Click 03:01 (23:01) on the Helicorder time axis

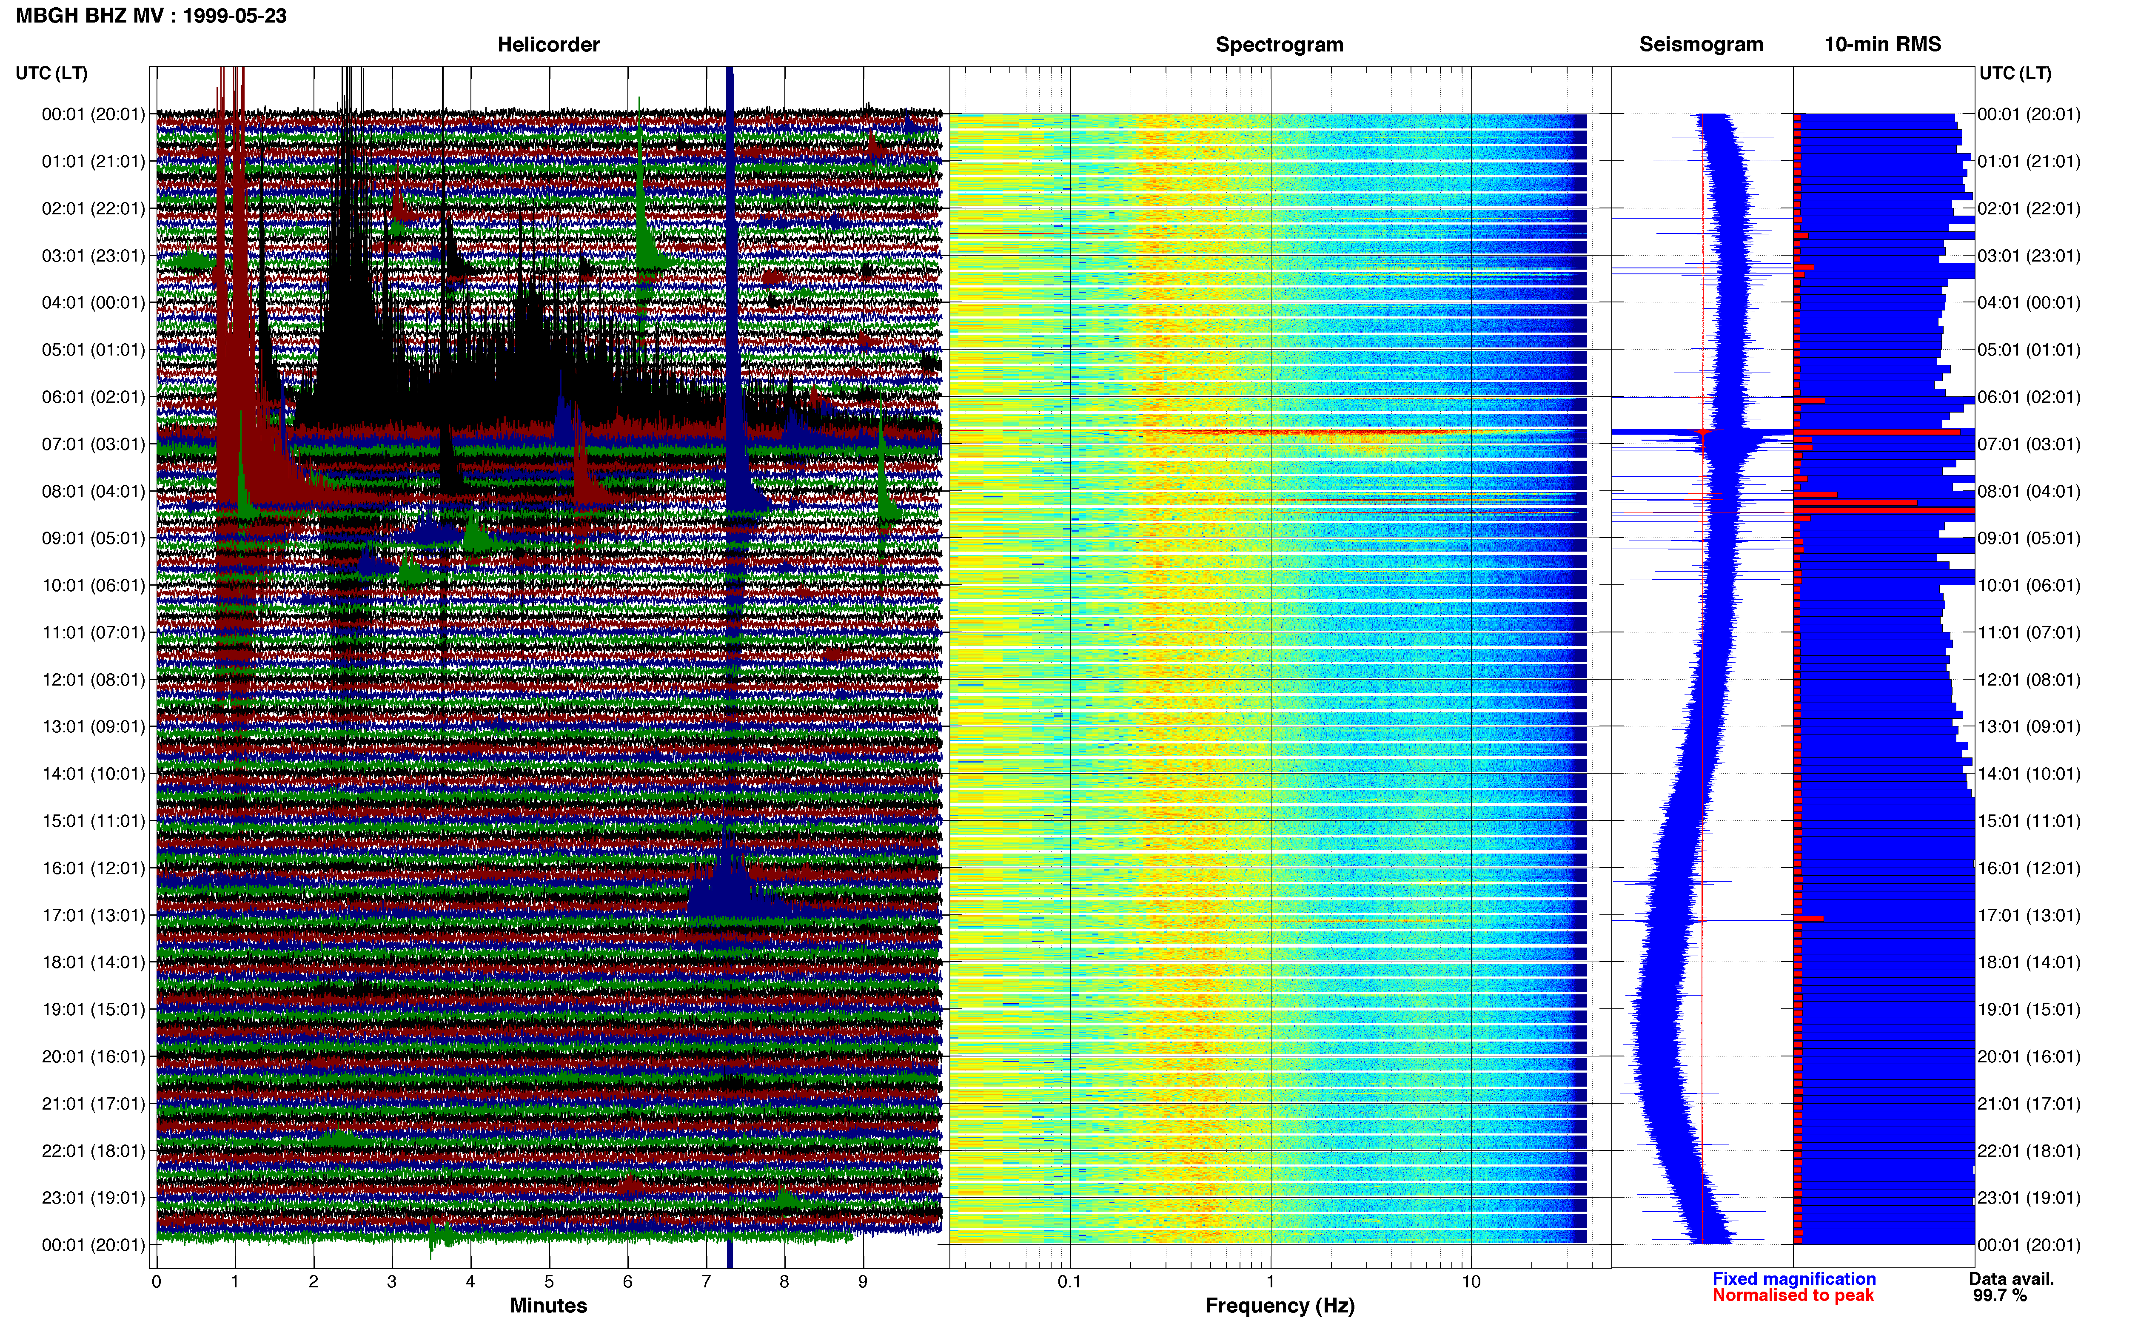click(93, 256)
